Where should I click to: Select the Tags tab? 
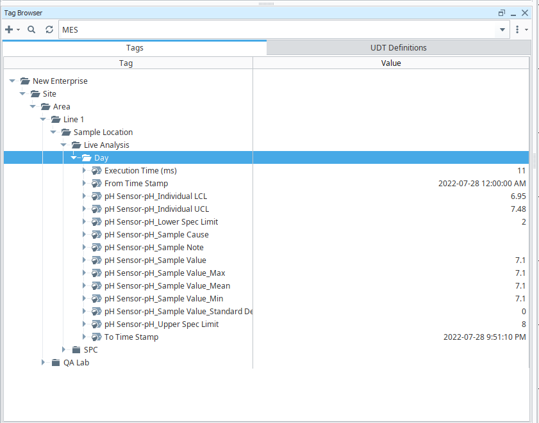point(135,48)
